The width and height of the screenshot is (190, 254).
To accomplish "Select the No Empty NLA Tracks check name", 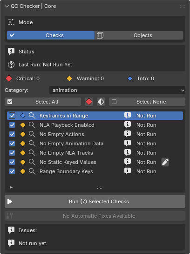I will click(66, 153).
